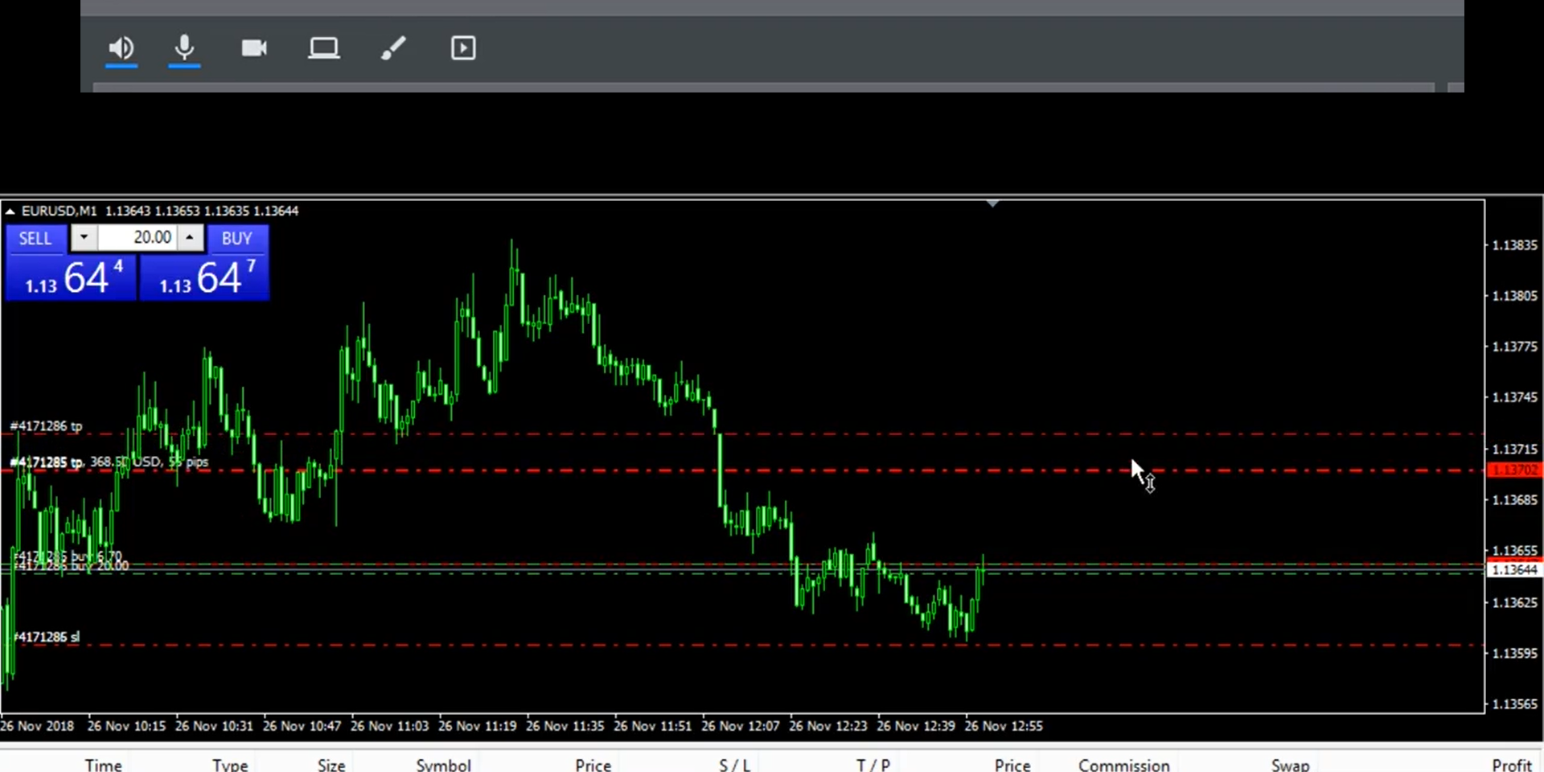Click the chart shift triangle marker
1544x772 pixels.
pyautogui.click(x=992, y=204)
